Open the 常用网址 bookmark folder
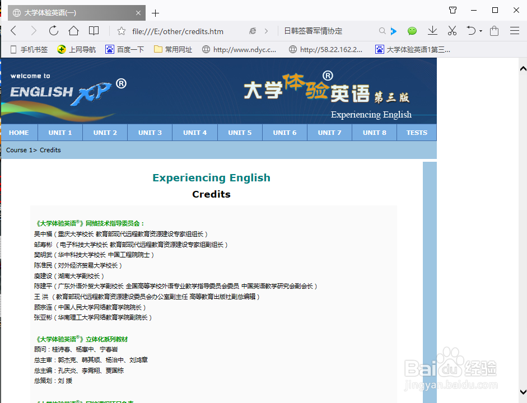527x403 pixels. pyautogui.click(x=172, y=50)
